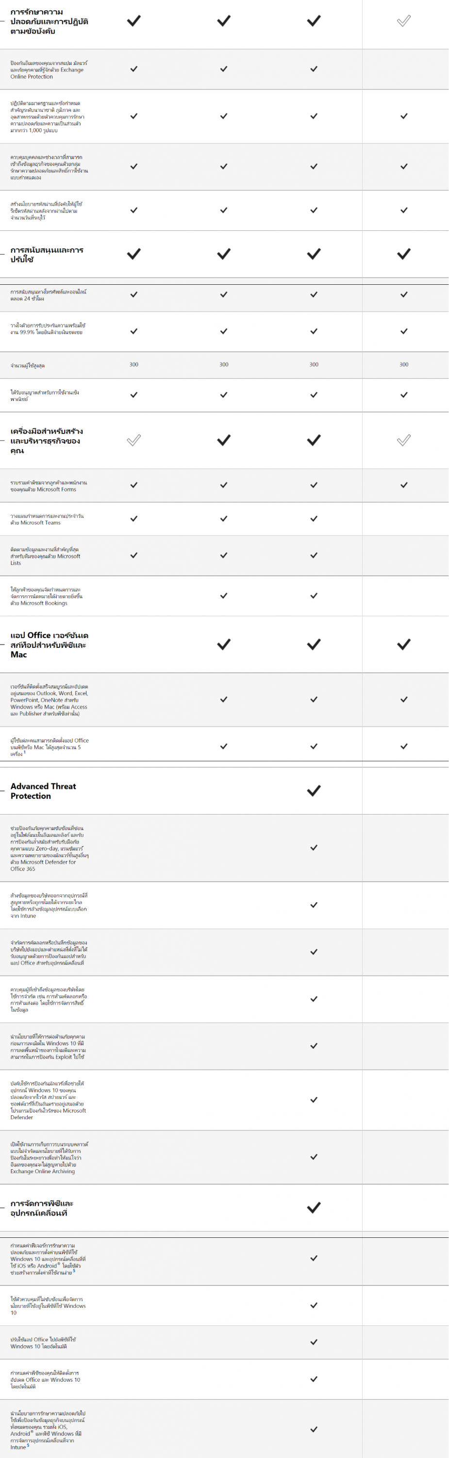Click the last-column checkmark in the Office desktop apps header
Viewport: 449px width, 1458px height.
point(404,644)
